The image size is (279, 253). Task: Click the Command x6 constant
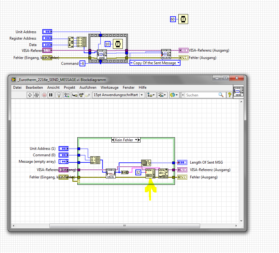coord(82,63)
